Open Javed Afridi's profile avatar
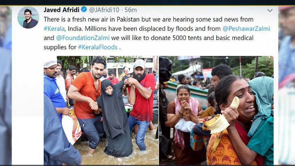 coord(28,17)
